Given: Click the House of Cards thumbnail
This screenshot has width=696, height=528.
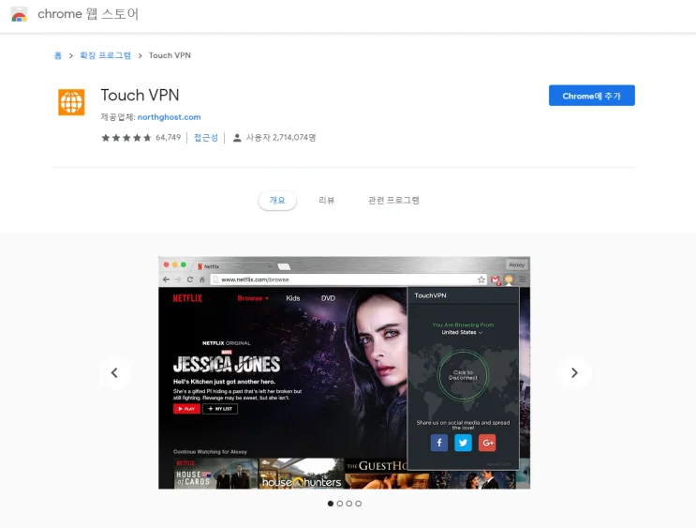Looking at the screenshot, I should 215,474.
